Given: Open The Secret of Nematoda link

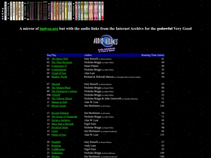Looking at the screenshot, I should (64, 117).
